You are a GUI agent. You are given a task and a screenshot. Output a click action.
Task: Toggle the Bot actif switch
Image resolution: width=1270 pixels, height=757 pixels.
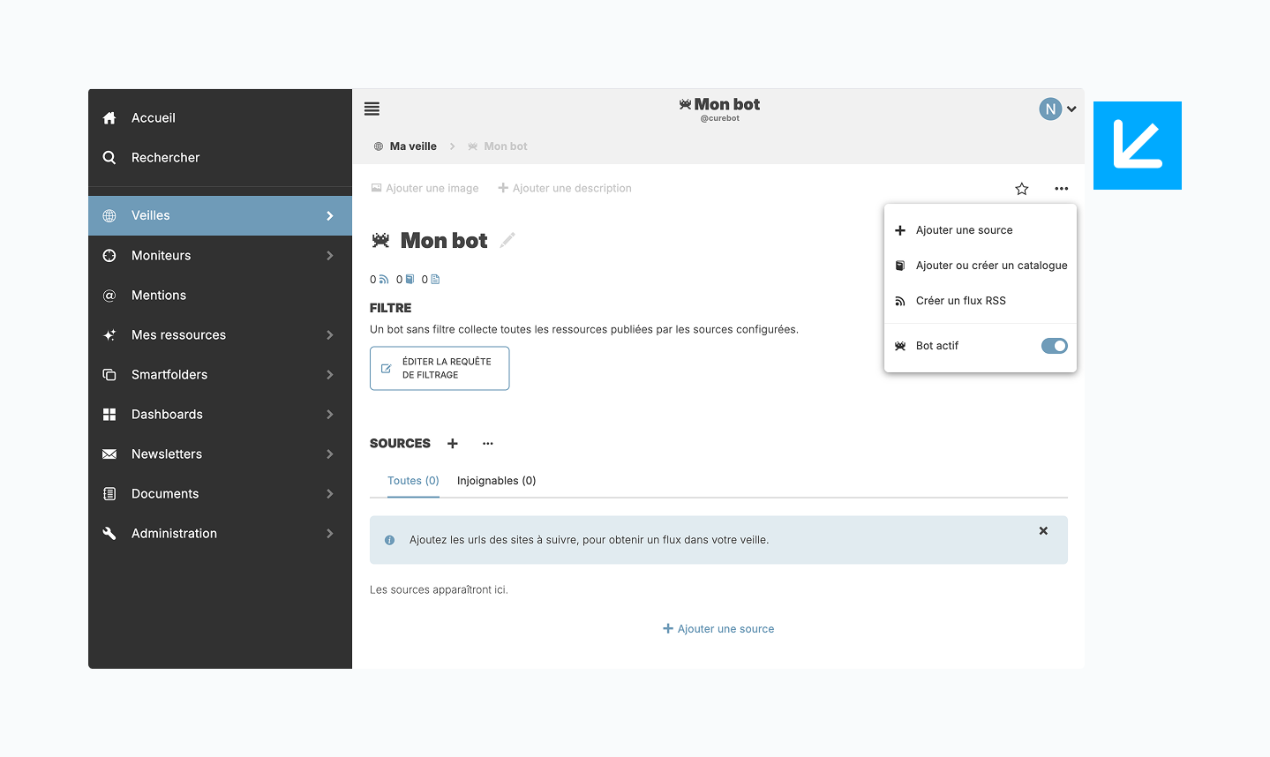click(1054, 346)
